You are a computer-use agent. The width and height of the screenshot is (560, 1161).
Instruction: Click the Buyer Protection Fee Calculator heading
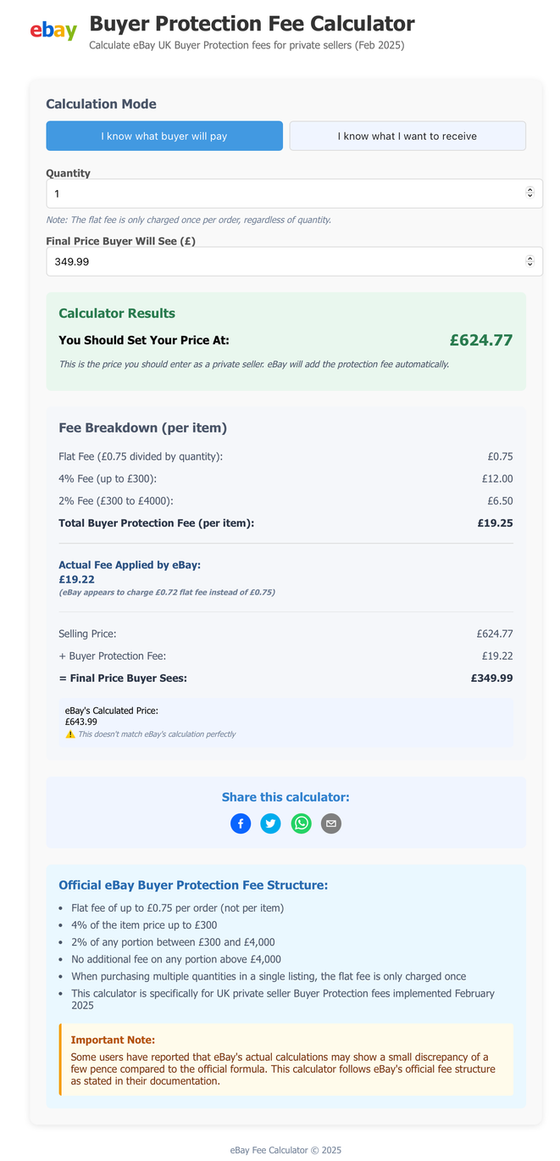(x=252, y=24)
